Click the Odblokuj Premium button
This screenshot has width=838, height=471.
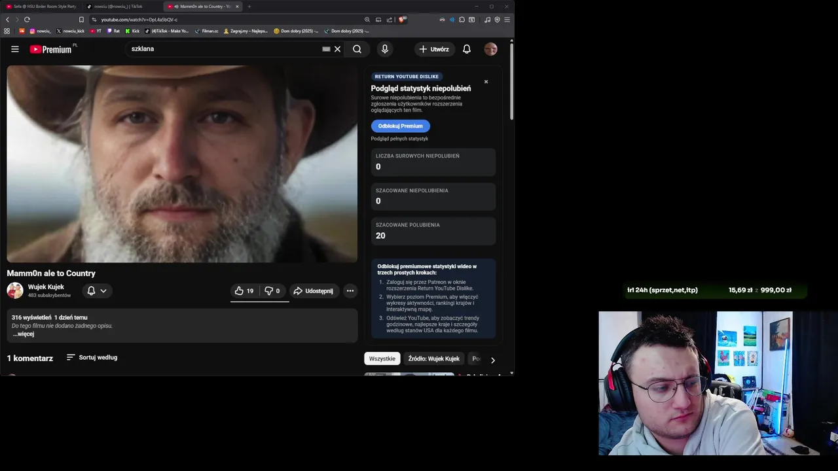[x=401, y=126]
